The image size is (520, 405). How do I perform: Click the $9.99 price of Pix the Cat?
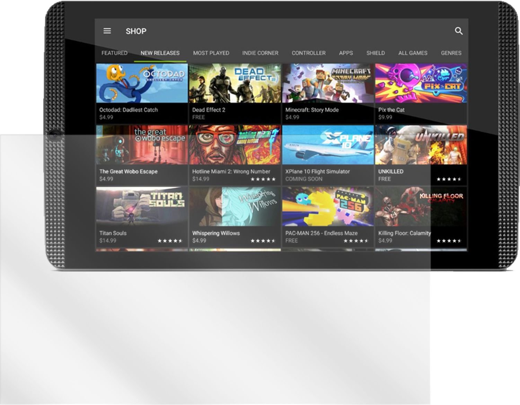pos(385,117)
